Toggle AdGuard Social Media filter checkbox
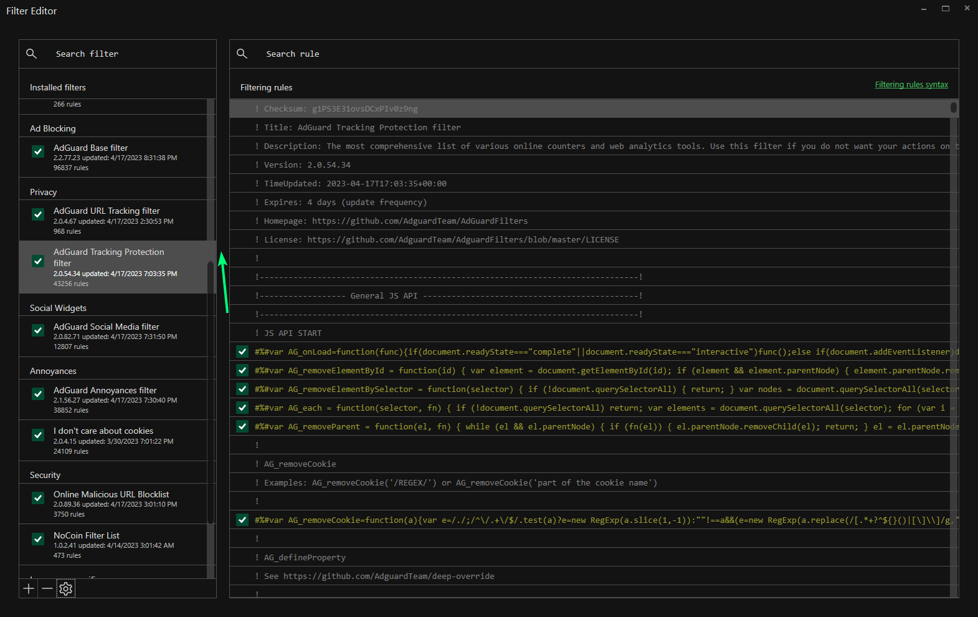 [38, 330]
